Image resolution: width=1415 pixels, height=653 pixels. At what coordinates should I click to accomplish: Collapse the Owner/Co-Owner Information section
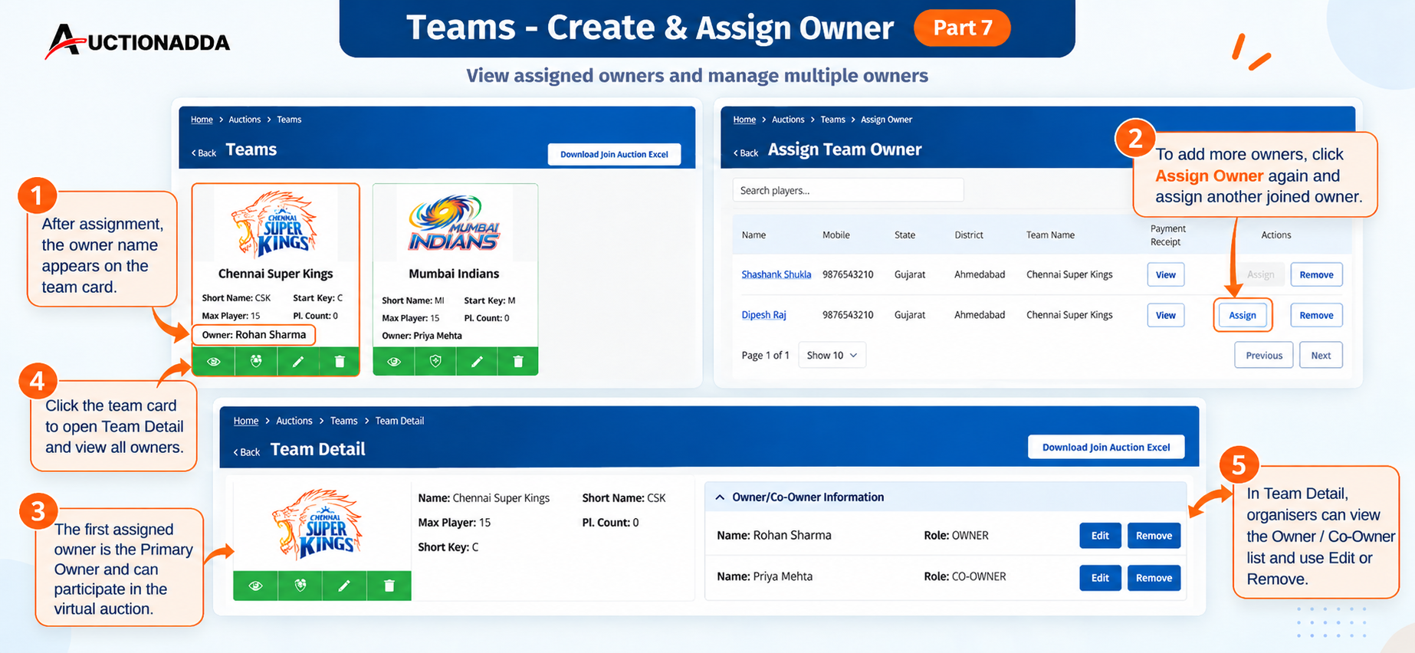click(720, 497)
